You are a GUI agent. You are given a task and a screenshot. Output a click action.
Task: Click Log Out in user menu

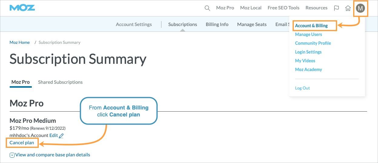pos(302,88)
